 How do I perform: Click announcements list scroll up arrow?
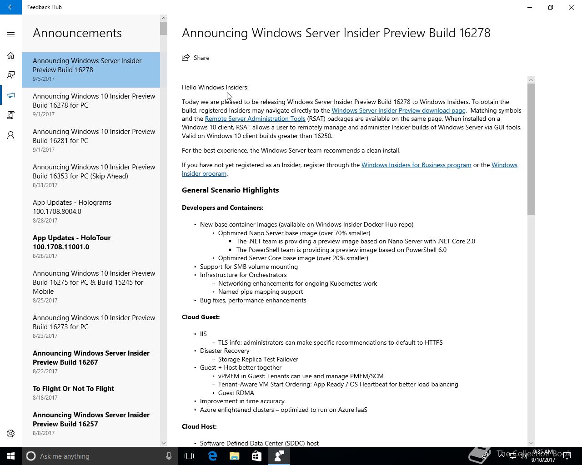[x=164, y=18]
